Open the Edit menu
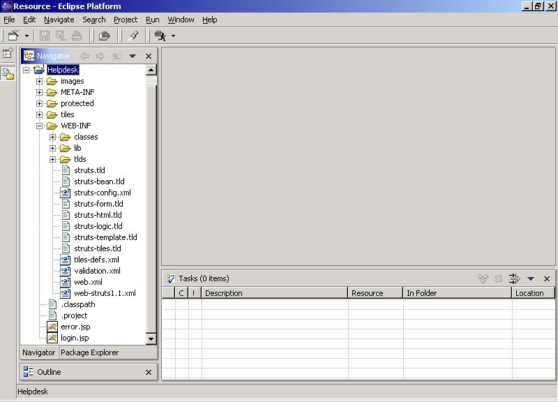The width and height of the screenshot is (558, 402). (x=29, y=20)
